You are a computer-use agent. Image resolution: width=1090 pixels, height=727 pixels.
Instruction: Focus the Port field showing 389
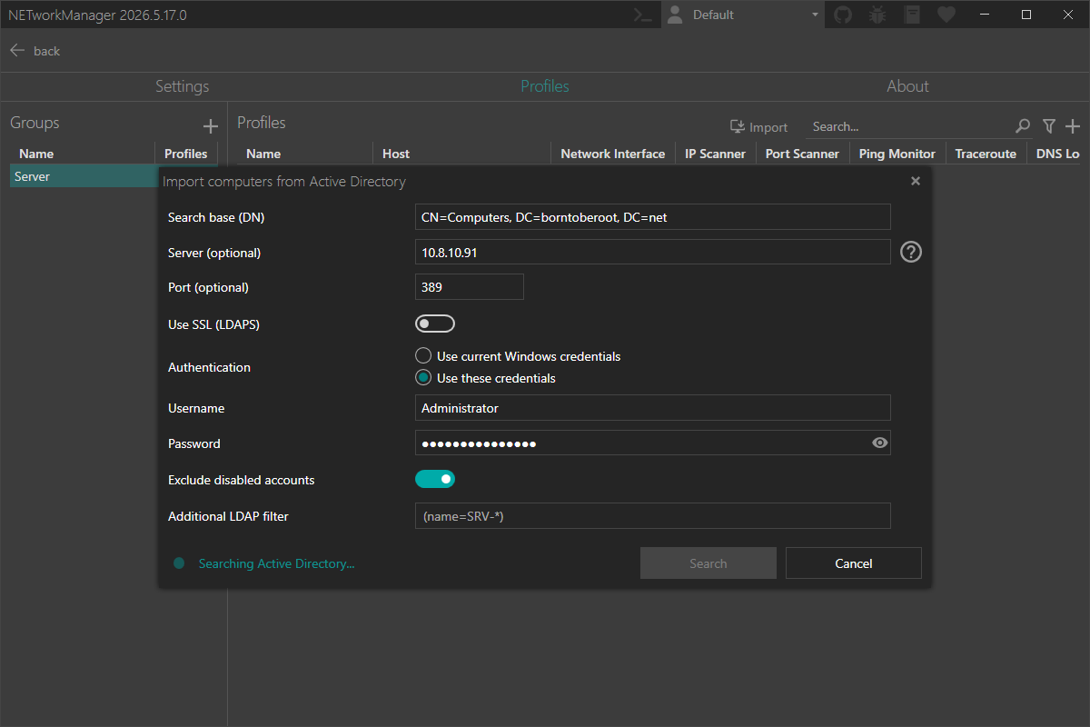(470, 286)
